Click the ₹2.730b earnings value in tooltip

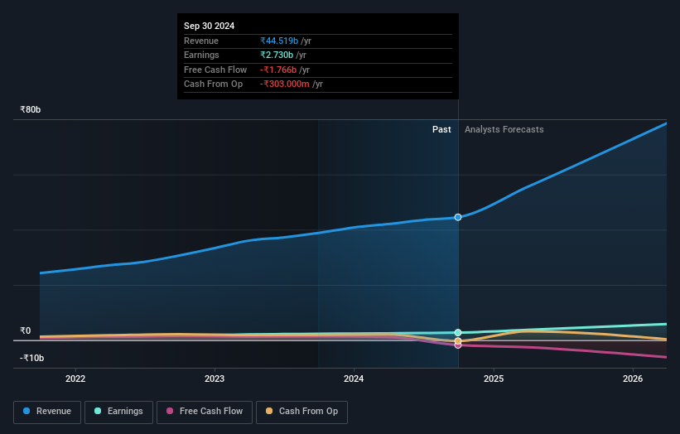277,55
